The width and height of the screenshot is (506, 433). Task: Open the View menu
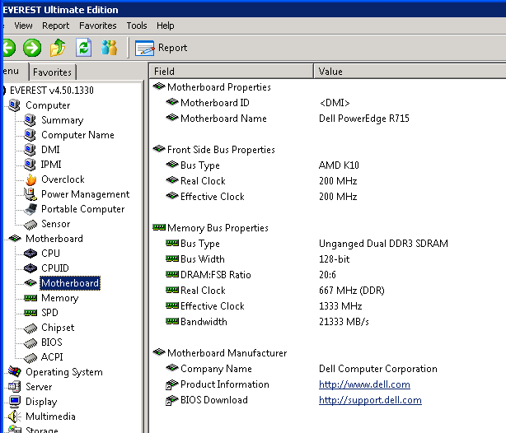point(23,26)
